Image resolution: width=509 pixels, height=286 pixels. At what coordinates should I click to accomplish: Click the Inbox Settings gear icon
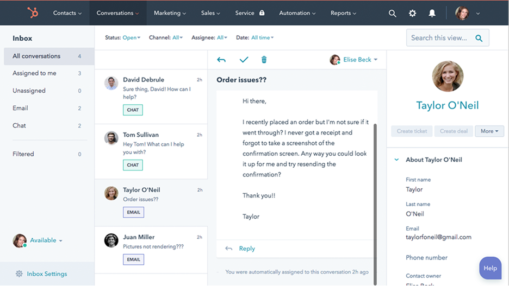[19, 274]
